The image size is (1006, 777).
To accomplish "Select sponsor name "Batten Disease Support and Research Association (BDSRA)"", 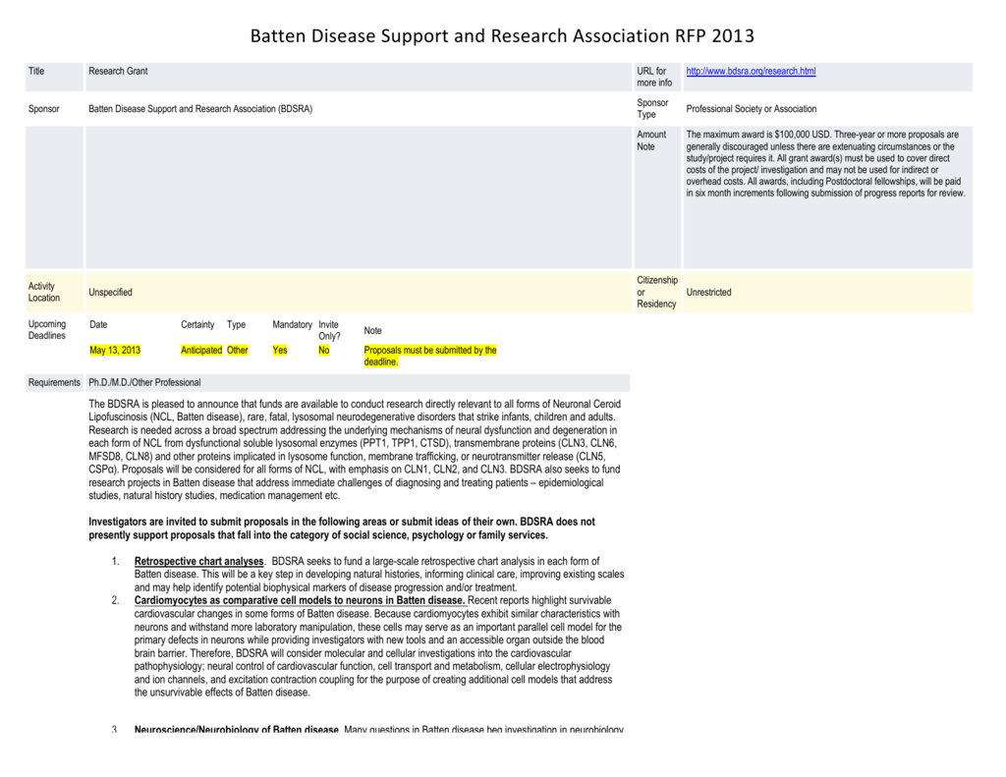I will (200, 109).
